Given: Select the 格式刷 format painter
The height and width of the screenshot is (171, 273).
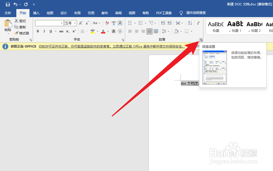Looking at the screenshot, I should pyautogui.click(x=22, y=33).
